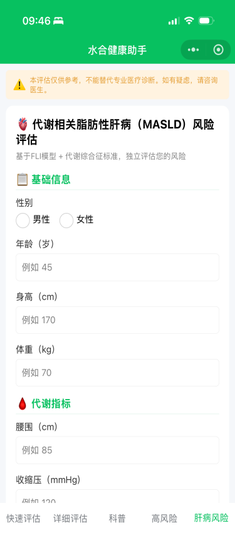This screenshot has height=555, width=235.
Task: Select the 女性 radio button
Action: coord(66,220)
